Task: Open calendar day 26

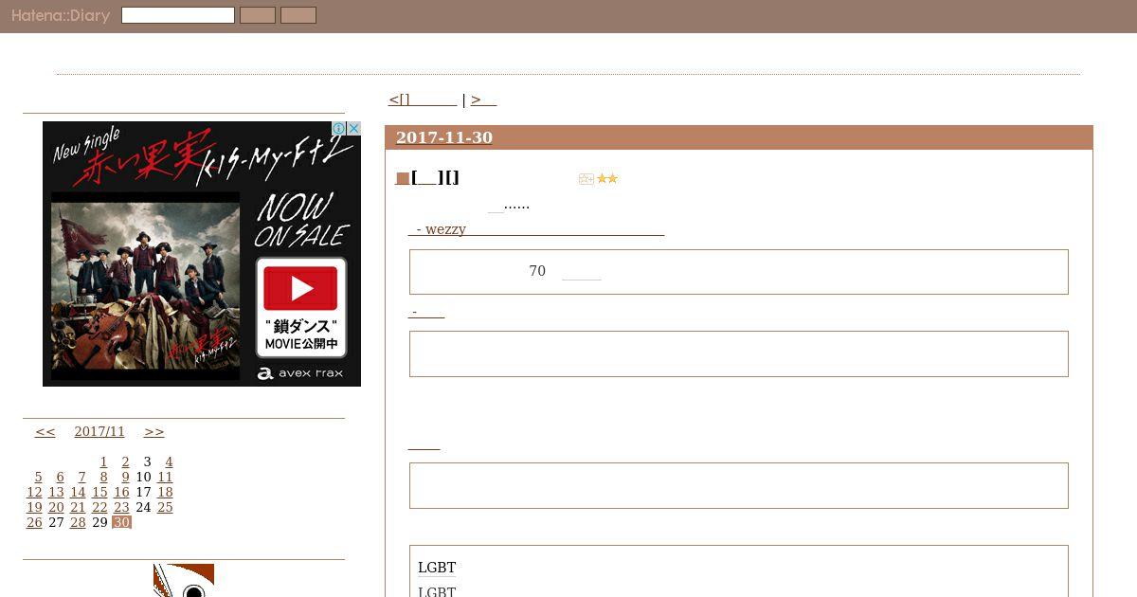Action: tap(34, 523)
